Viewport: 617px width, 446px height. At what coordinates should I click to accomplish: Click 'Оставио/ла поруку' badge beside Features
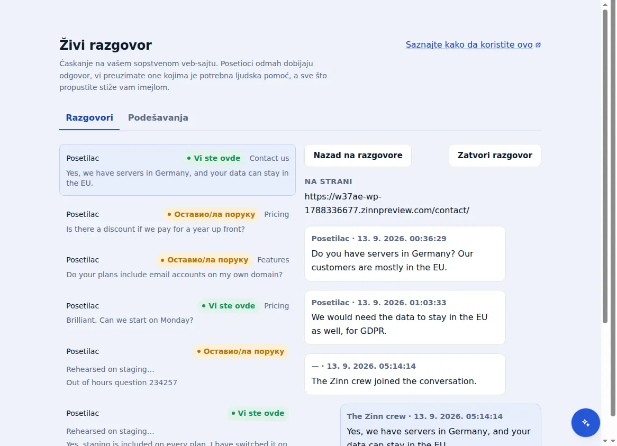204,260
